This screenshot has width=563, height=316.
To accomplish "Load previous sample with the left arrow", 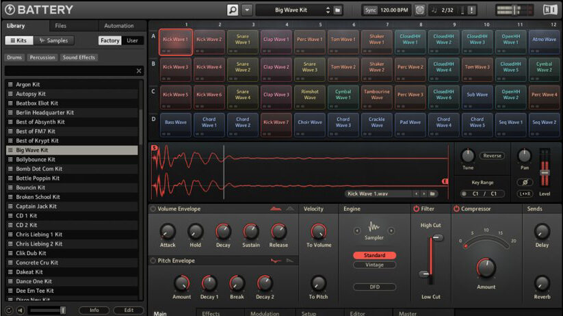I will click(x=416, y=194).
